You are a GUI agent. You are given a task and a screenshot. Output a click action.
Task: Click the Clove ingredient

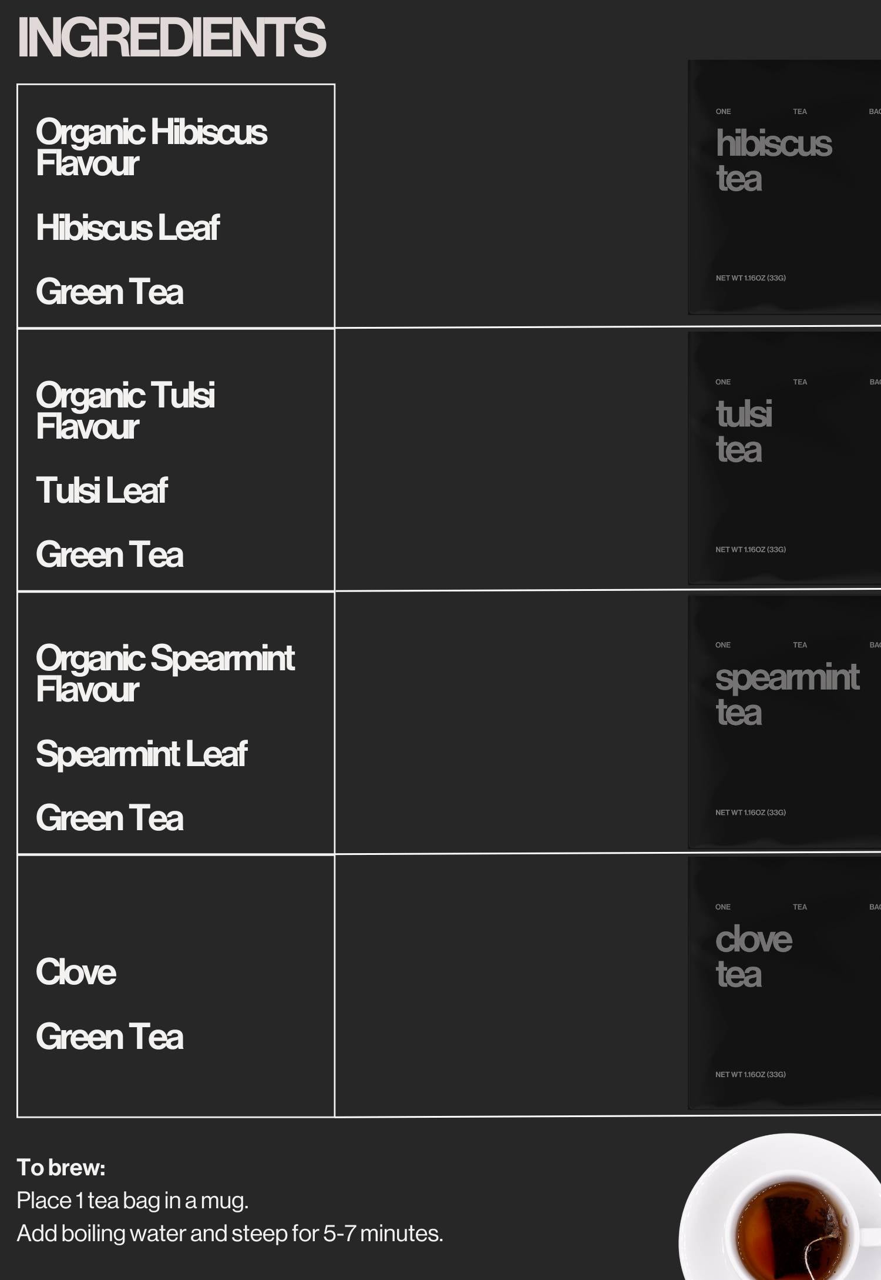[76, 972]
